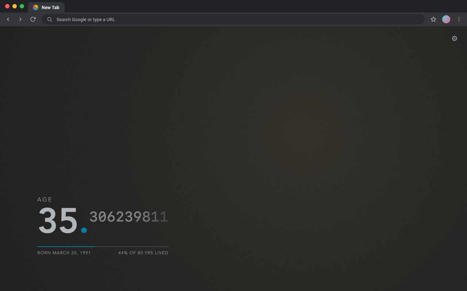Click the large age number 35
The width and height of the screenshot is (467, 291).
(x=58, y=220)
